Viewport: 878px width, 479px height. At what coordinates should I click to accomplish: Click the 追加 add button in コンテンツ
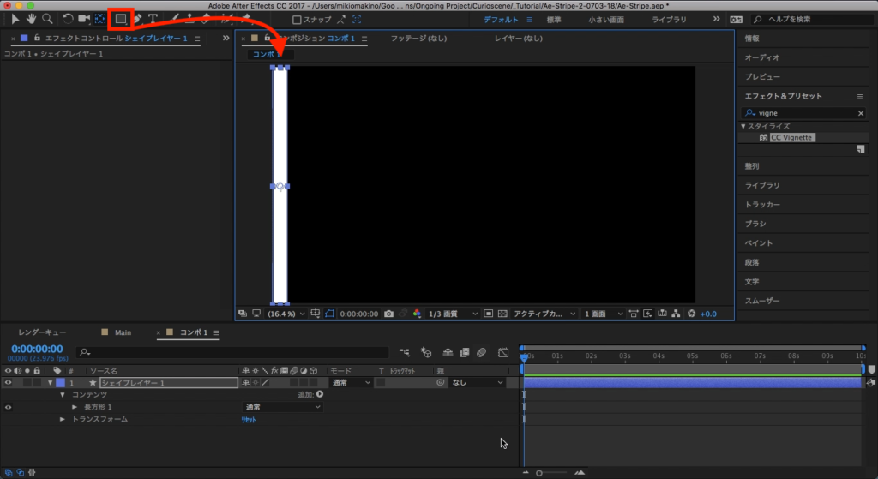point(310,394)
